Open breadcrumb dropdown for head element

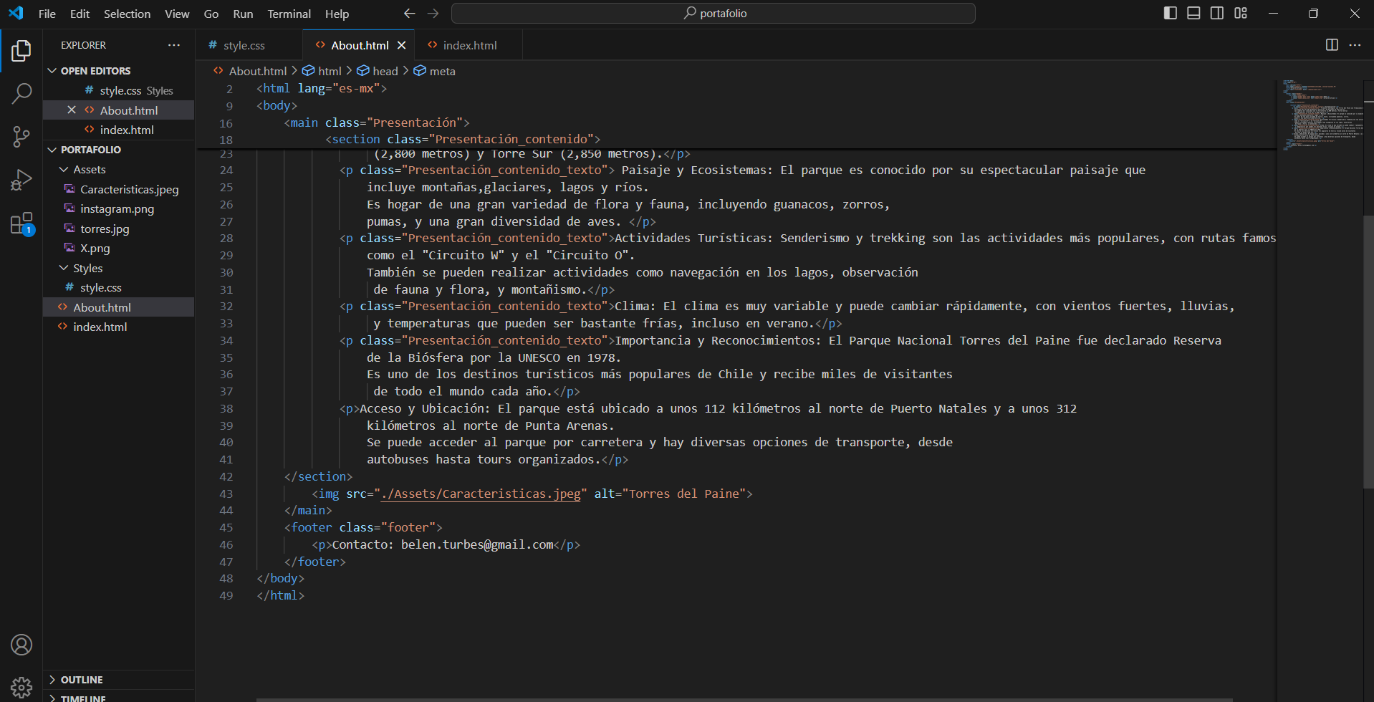pos(378,71)
